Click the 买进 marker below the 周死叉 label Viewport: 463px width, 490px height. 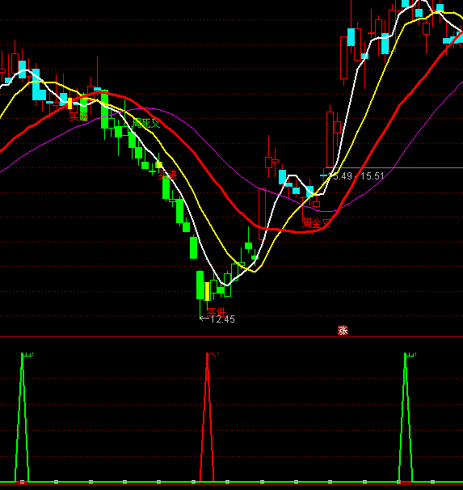(167, 175)
